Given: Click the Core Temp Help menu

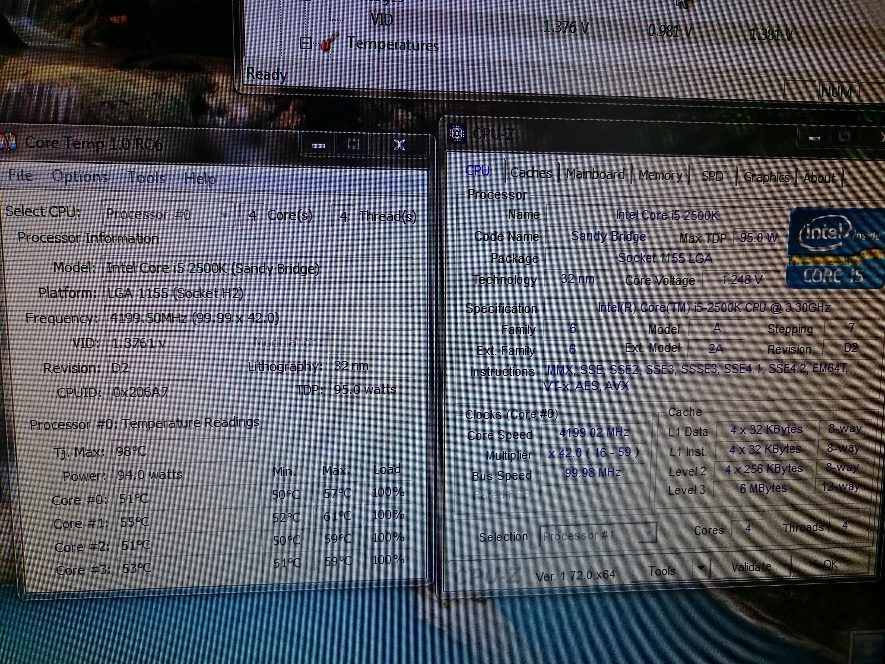Looking at the screenshot, I should (x=200, y=179).
